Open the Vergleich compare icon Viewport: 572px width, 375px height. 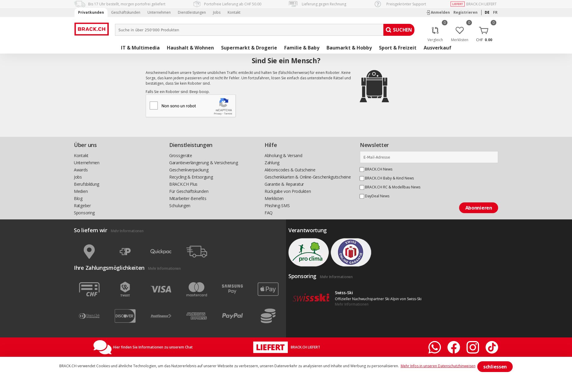coord(435,30)
